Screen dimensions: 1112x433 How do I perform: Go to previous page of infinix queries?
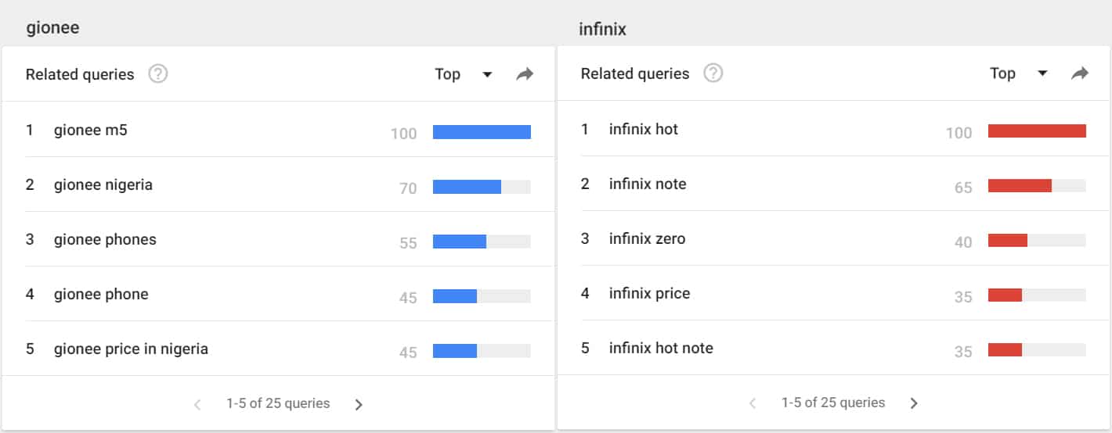pyautogui.click(x=753, y=403)
